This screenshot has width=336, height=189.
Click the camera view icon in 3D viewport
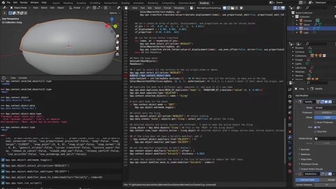(x=118, y=48)
